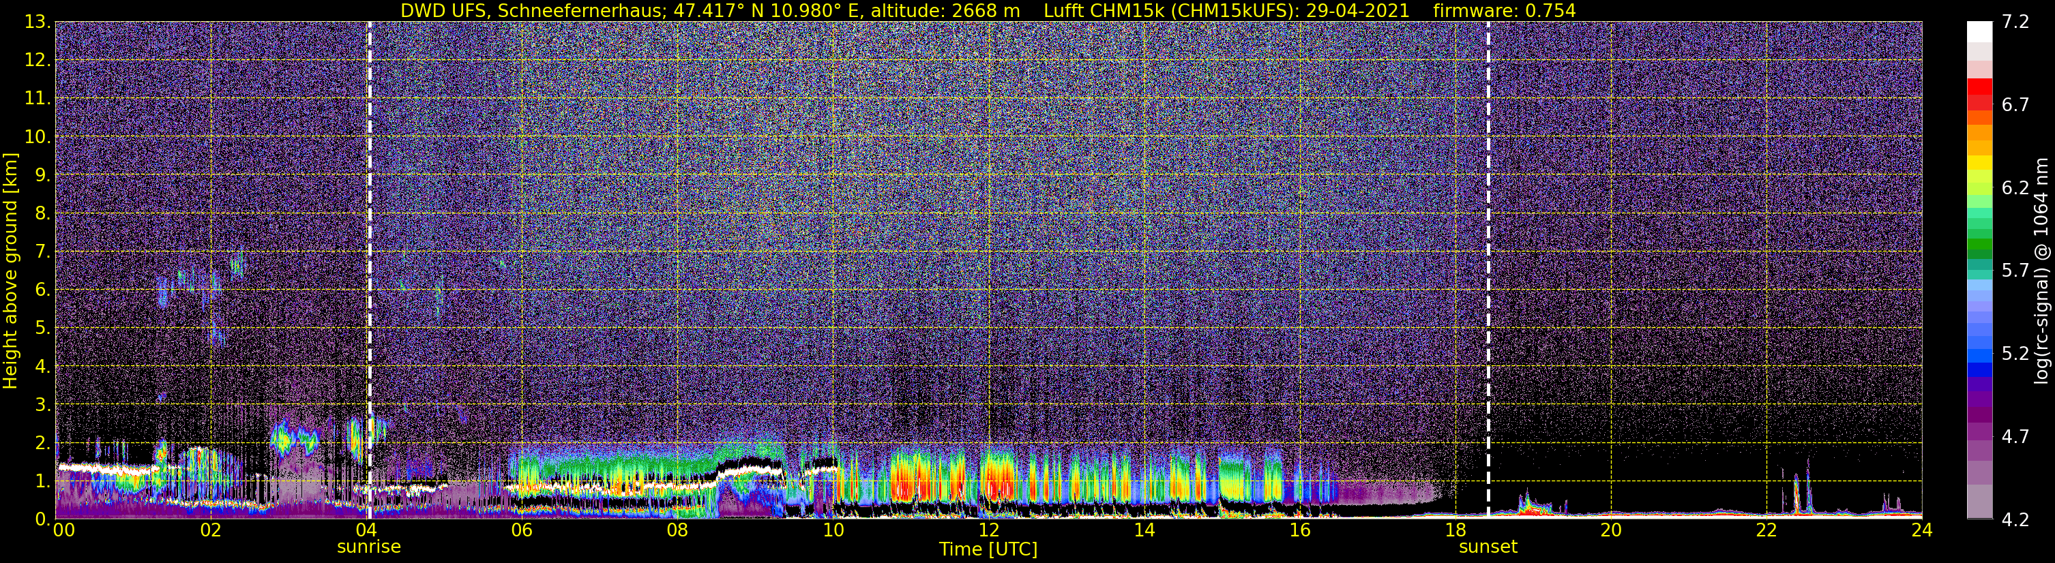The width and height of the screenshot is (2055, 563).
Task: Click the time axis tick label '20'
Action: (x=1611, y=531)
